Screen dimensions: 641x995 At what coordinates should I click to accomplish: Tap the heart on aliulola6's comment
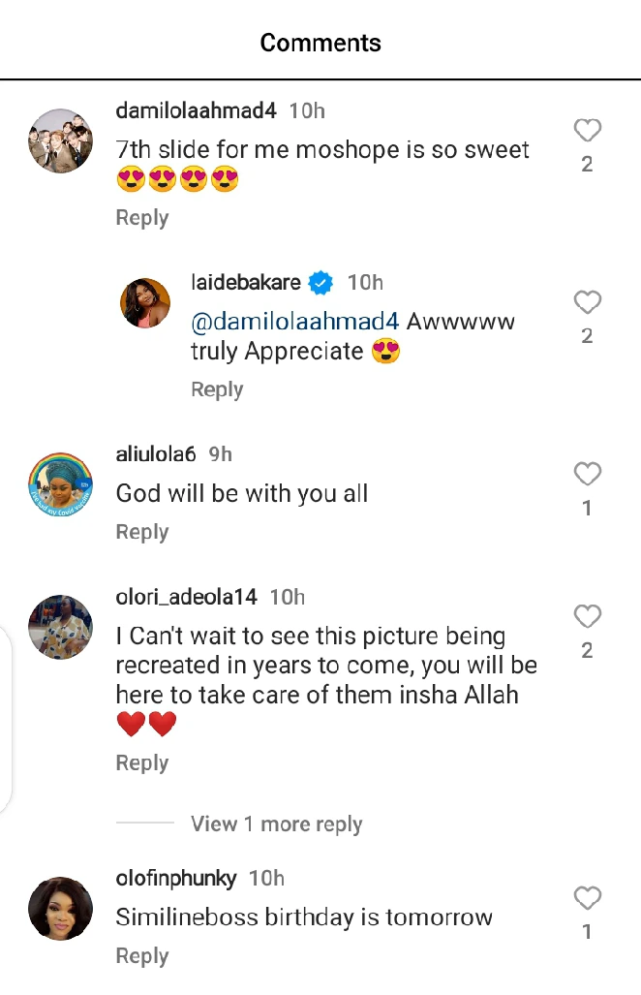click(587, 474)
